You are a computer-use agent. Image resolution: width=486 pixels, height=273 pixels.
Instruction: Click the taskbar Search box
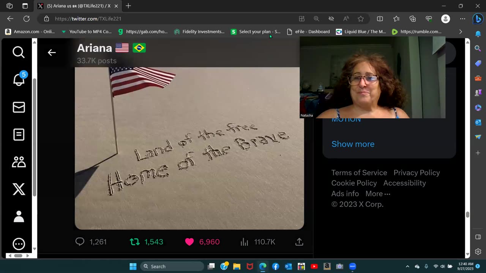[x=172, y=266]
